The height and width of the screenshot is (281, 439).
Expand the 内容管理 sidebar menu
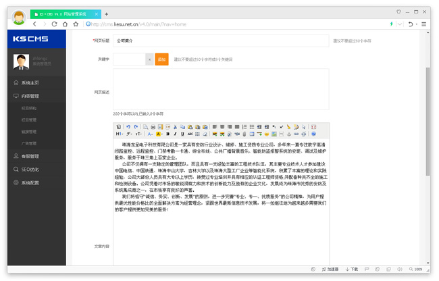[30, 96]
